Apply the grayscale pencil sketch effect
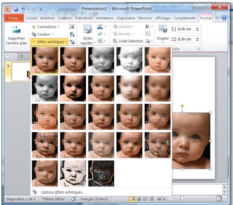The width and height of the screenshot is (233, 205). (101, 60)
